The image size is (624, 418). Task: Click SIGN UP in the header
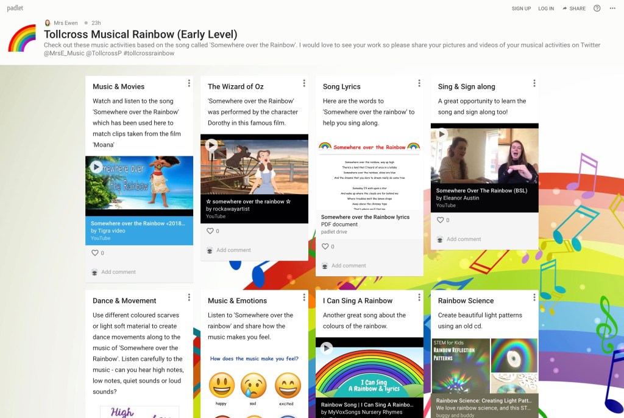tap(521, 9)
